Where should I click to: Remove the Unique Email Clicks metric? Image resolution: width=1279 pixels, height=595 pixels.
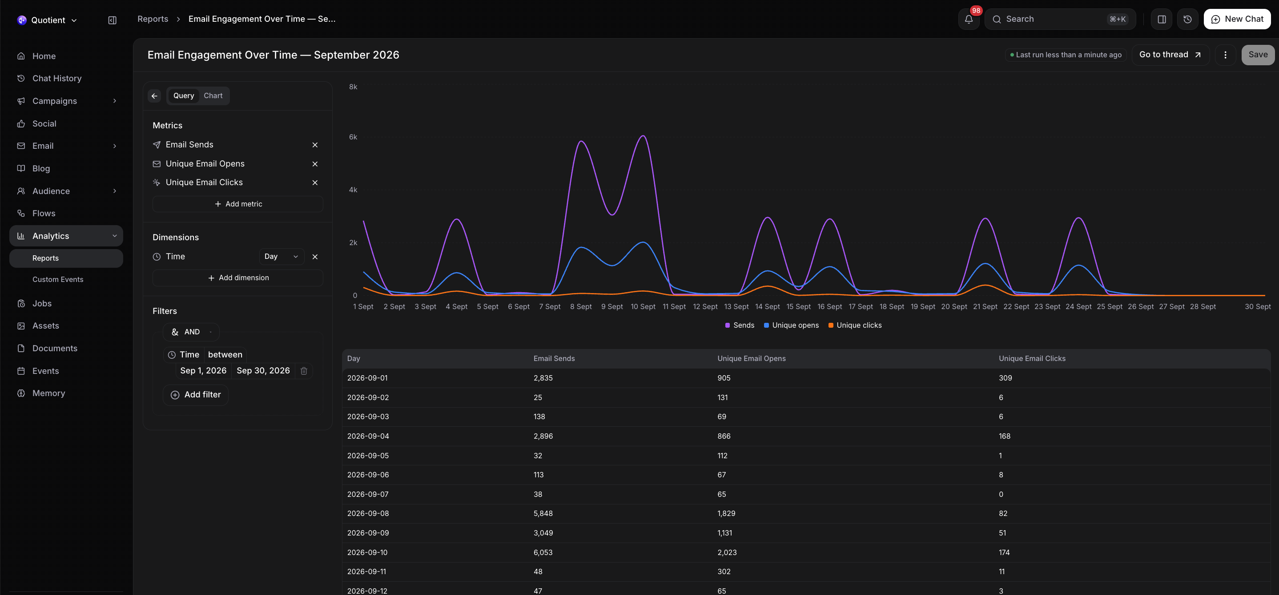point(315,182)
